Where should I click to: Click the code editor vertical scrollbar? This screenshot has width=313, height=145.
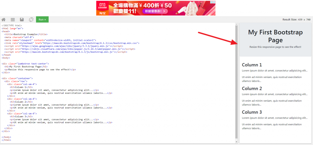pos(237,82)
